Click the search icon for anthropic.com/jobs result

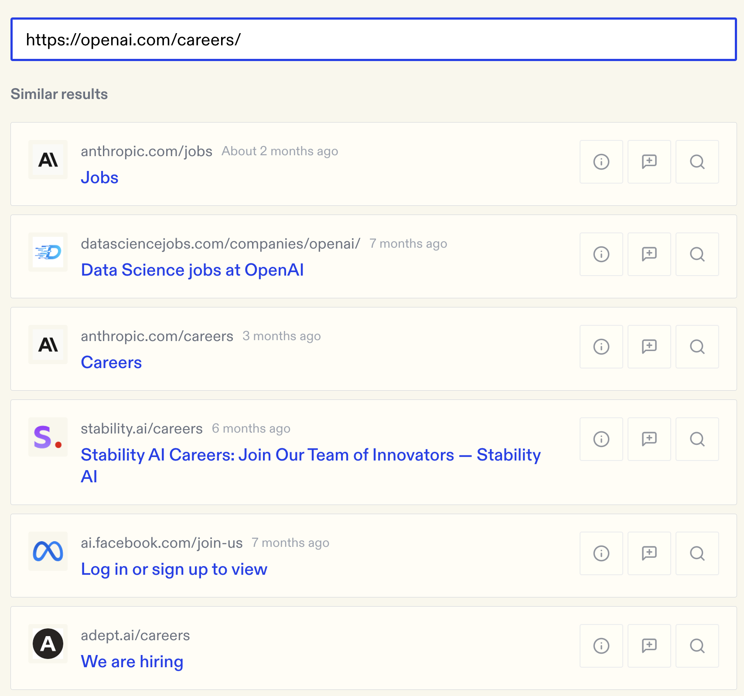click(697, 162)
